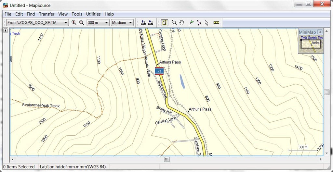Screen dimensions: 333x172
Task: Click the School Tce street label
Action: [162, 90]
